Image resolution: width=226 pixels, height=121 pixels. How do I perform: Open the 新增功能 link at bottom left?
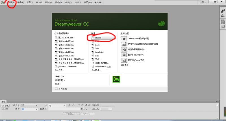(60, 80)
